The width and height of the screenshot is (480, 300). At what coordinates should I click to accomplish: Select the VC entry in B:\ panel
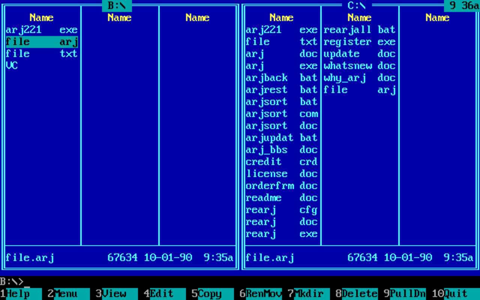click(42, 66)
